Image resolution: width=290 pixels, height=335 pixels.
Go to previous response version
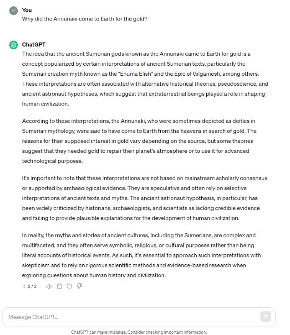(24, 287)
